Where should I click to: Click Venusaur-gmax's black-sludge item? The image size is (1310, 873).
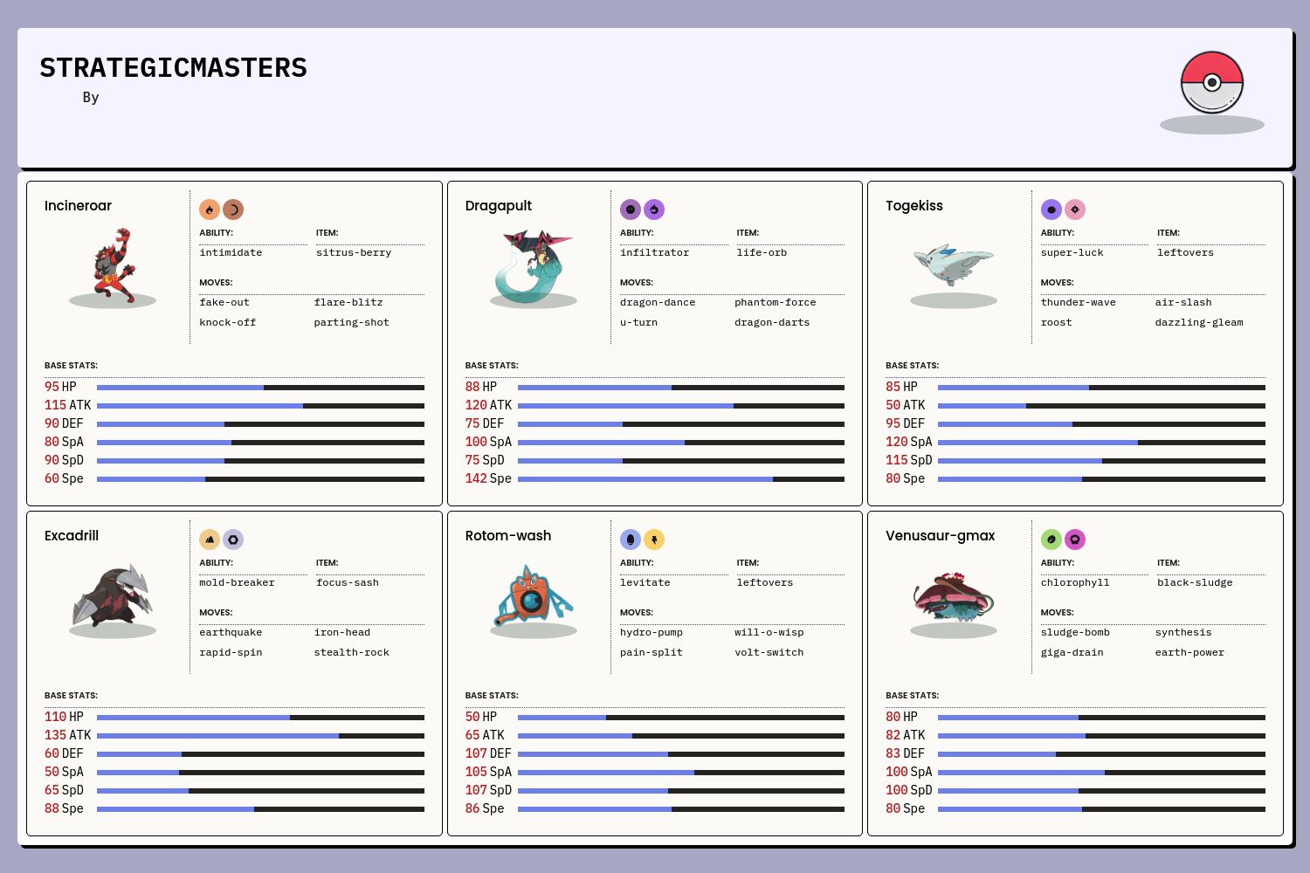(x=1195, y=583)
